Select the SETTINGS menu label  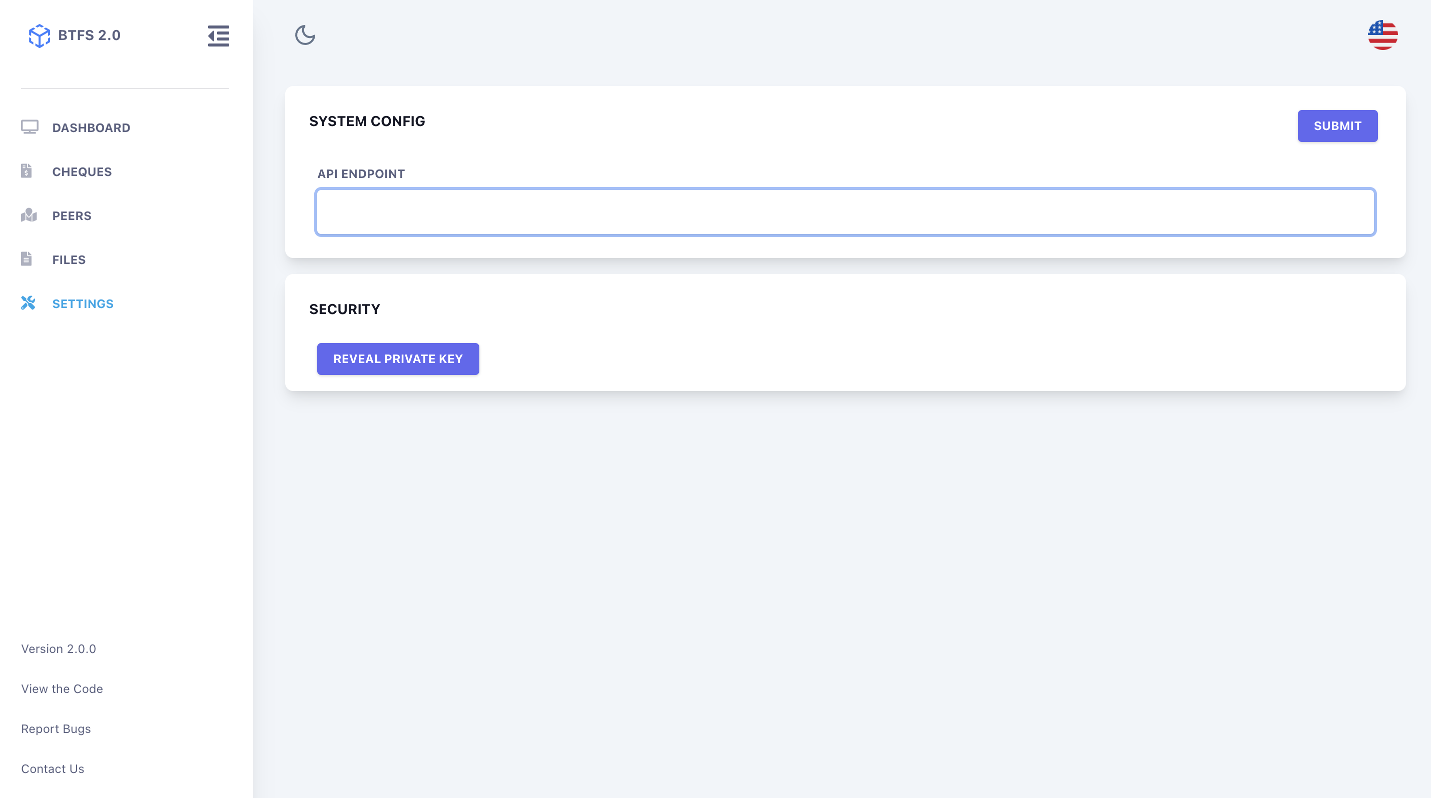coord(83,303)
